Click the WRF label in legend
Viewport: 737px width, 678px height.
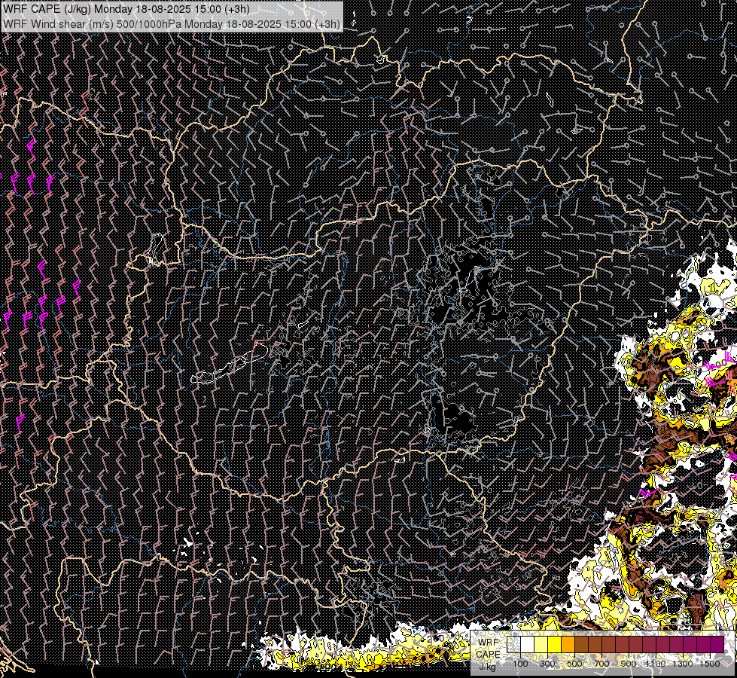point(489,643)
